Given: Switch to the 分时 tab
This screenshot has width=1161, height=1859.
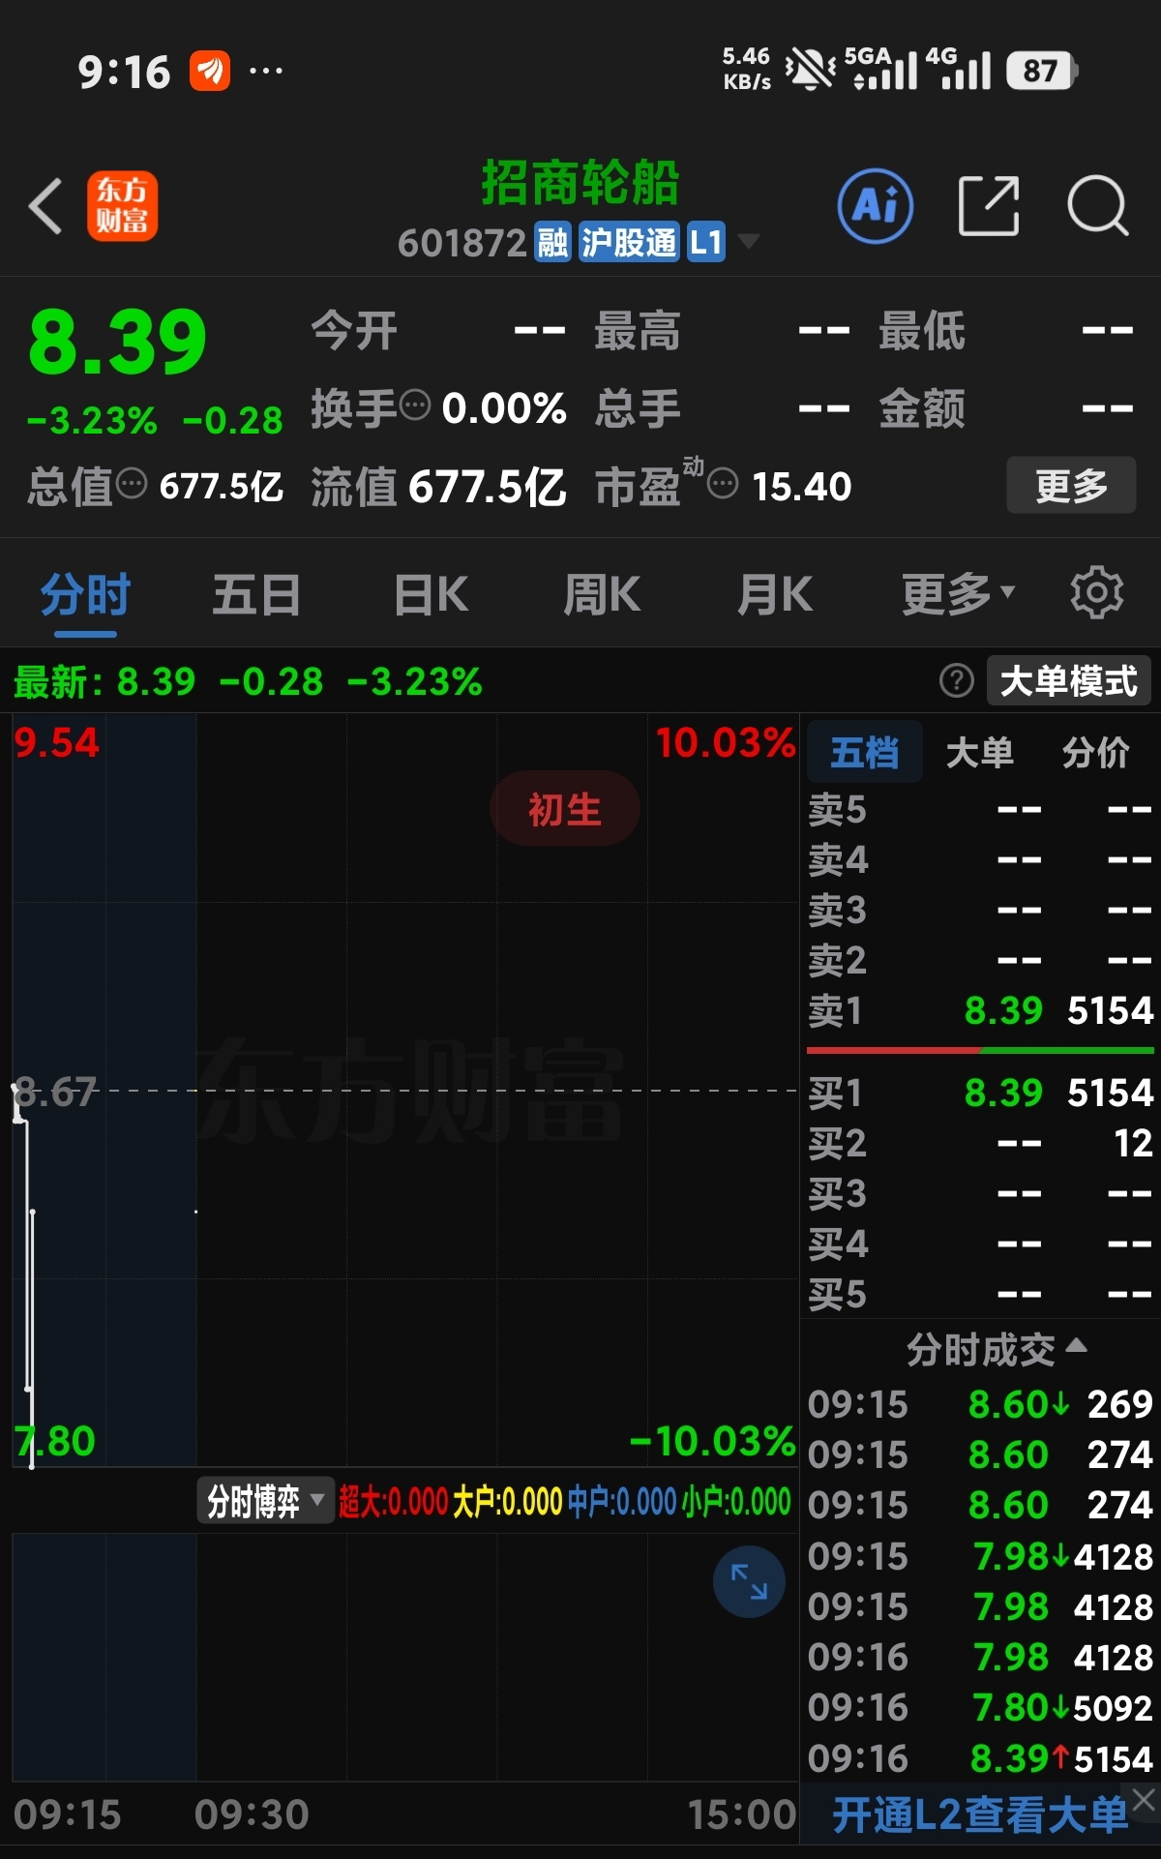Looking at the screenshot, I should click(x=85, y=593).
